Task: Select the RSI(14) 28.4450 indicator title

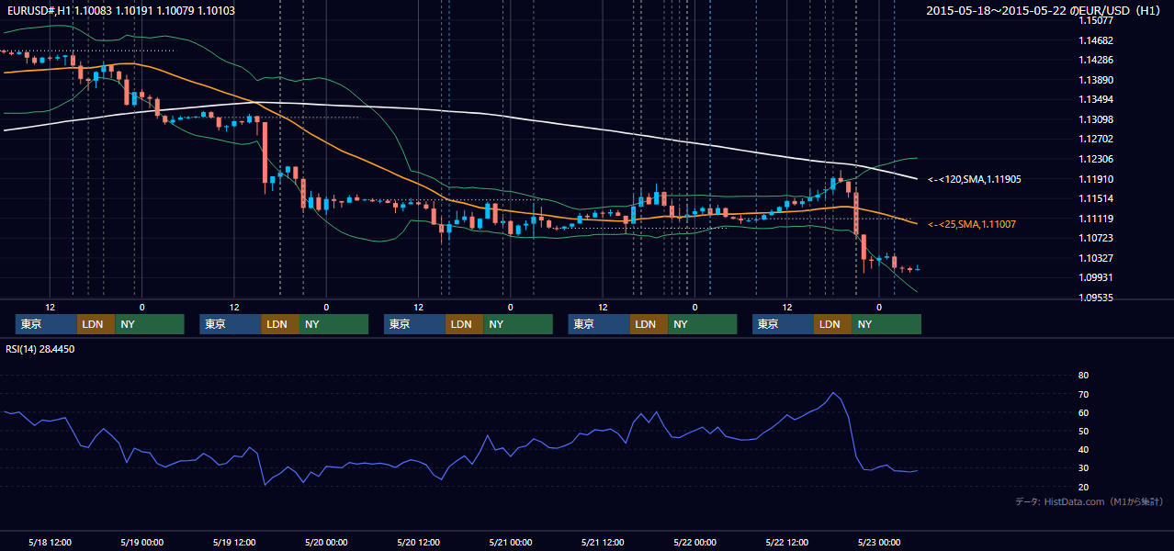Action: click(x=40, y=349)
